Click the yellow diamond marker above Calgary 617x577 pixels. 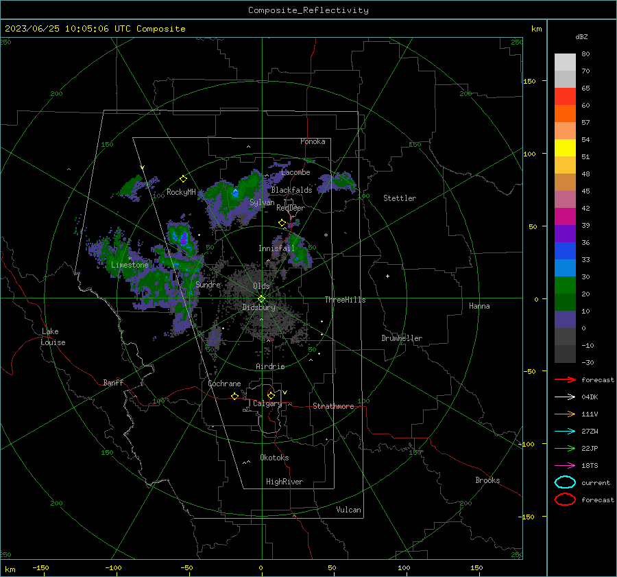coord(271,395)
